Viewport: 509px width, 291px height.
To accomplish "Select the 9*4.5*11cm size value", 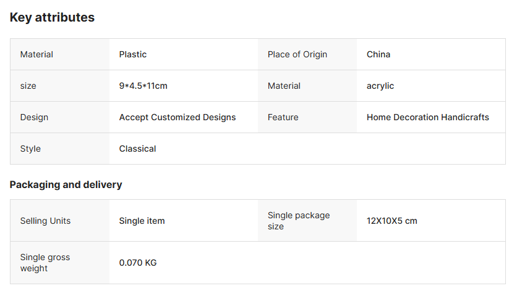I will click(143, 86).
